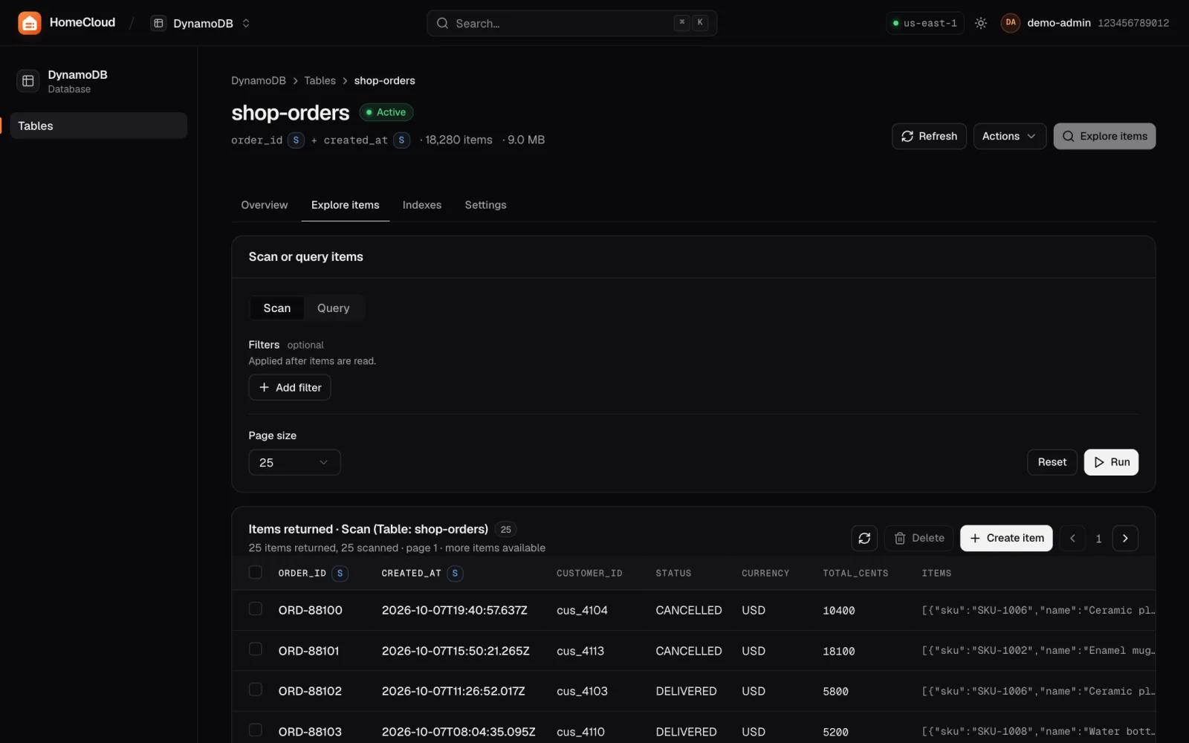
Task: Click the DELIVERED status of ORD-88102
Action: [x=686, y=691]
